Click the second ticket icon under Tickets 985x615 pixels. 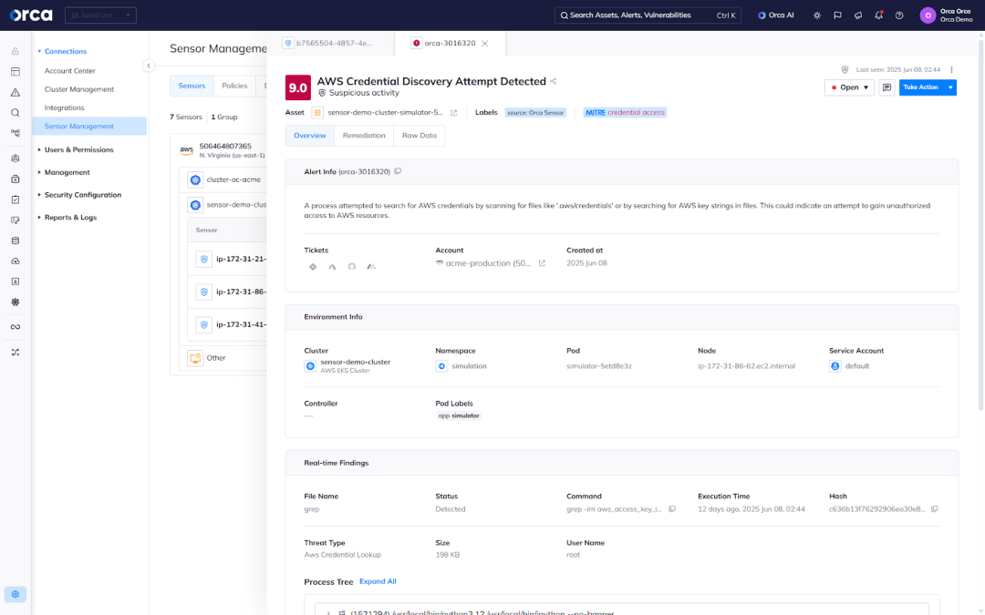coord(332,267)
